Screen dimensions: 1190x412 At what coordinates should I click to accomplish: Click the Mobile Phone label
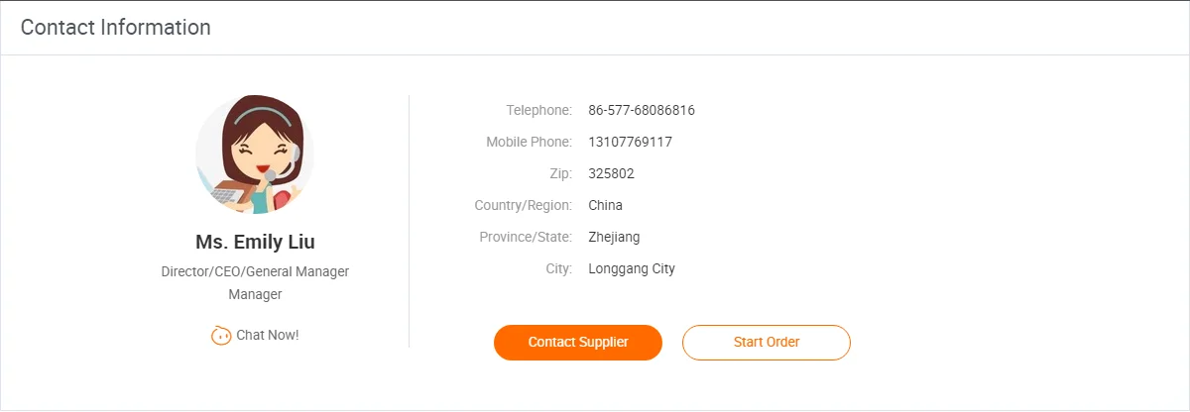coord(529,142)
